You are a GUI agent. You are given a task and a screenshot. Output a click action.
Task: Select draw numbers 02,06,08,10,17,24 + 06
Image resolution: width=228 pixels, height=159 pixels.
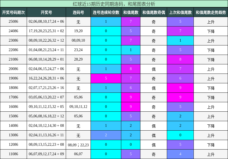click(46, 22)
